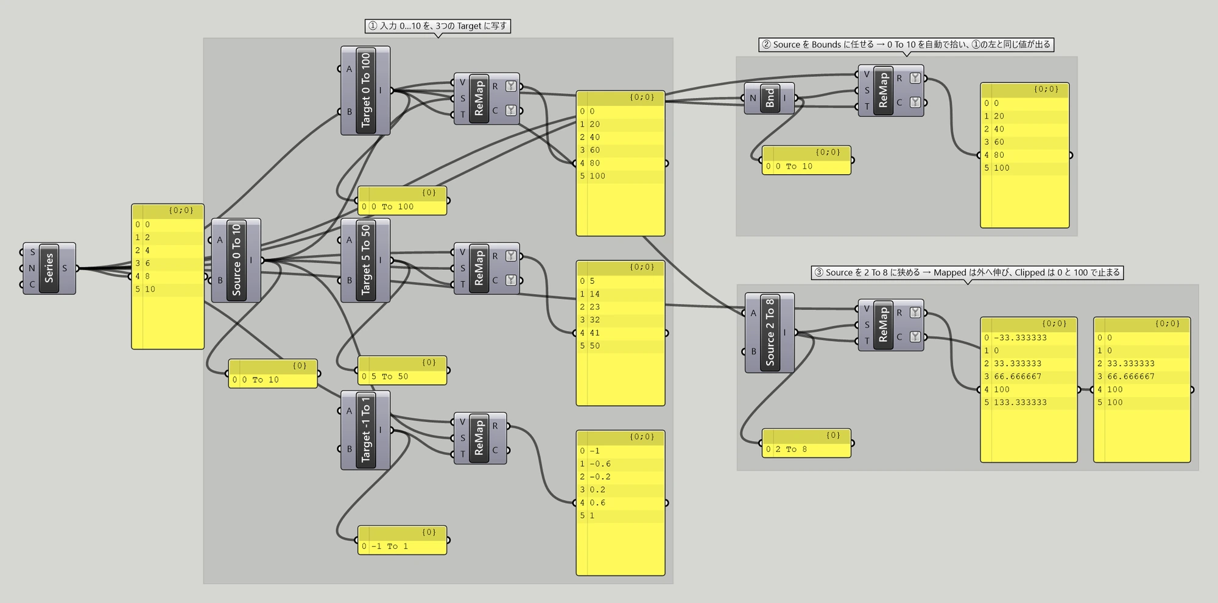The image size is (1218, 603).
Task: Click the S output grip of Series
Action: pyautogui.click(x=77, y=269)
